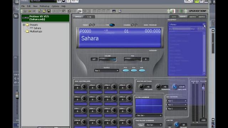Viewport: 228px width, 128px height.
Task: Click the first highlighted view-mode toolbar icon
Action: 80,11
